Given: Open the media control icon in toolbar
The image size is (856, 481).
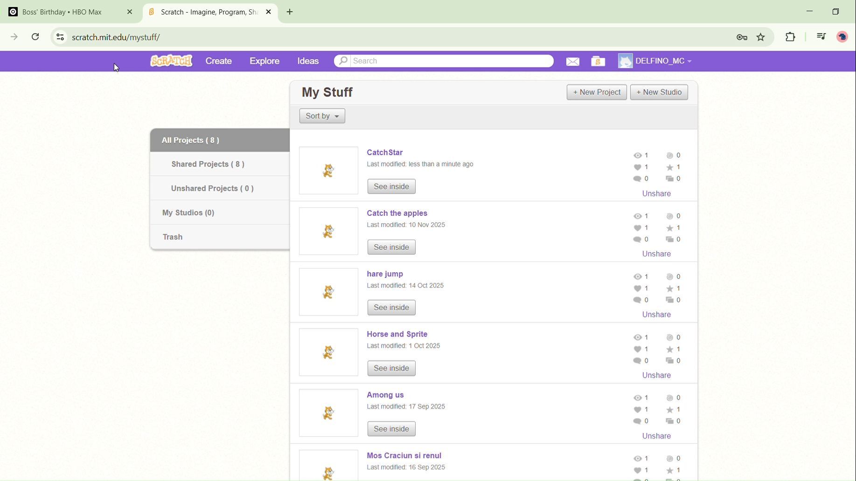Looking at the screenshot, I should (x=821, y=37).
